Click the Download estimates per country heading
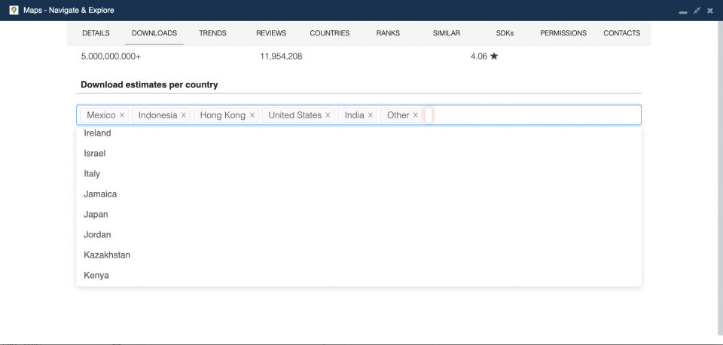The image size is (723, 345). pos(149,85)
